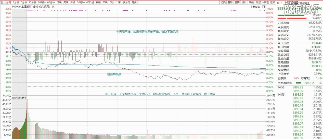Open the green list icon beside 上证指数 title
The image size is (323, 139).
[x=281, y=3]
